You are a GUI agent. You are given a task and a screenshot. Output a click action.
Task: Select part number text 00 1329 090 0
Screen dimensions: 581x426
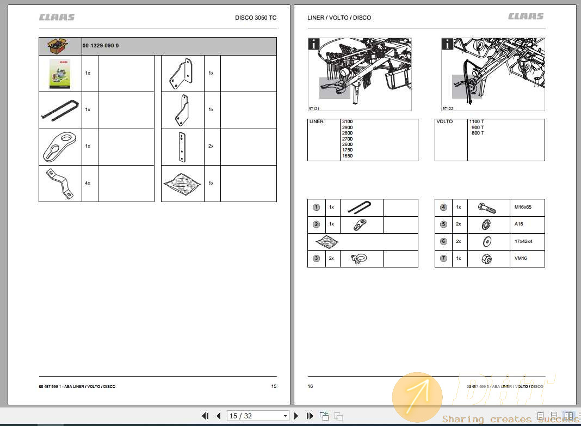(x=101, y=46)
